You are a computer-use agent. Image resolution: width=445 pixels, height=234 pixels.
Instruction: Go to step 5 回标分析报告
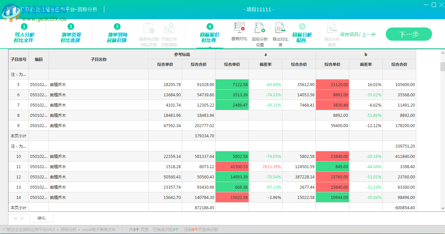coord(302,34)
